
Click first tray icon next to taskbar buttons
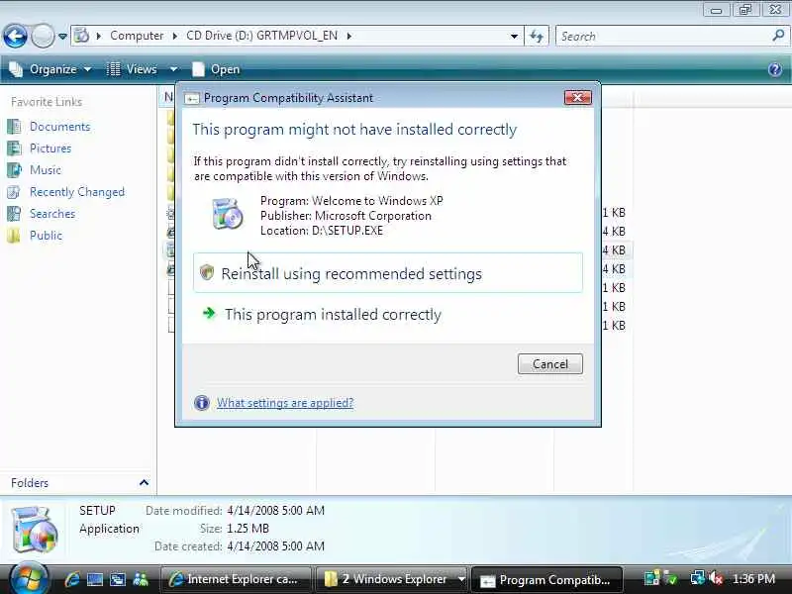[x=652, y=578]
